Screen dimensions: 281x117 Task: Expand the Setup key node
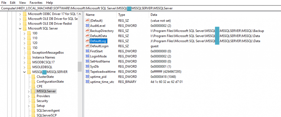point(29,106)
